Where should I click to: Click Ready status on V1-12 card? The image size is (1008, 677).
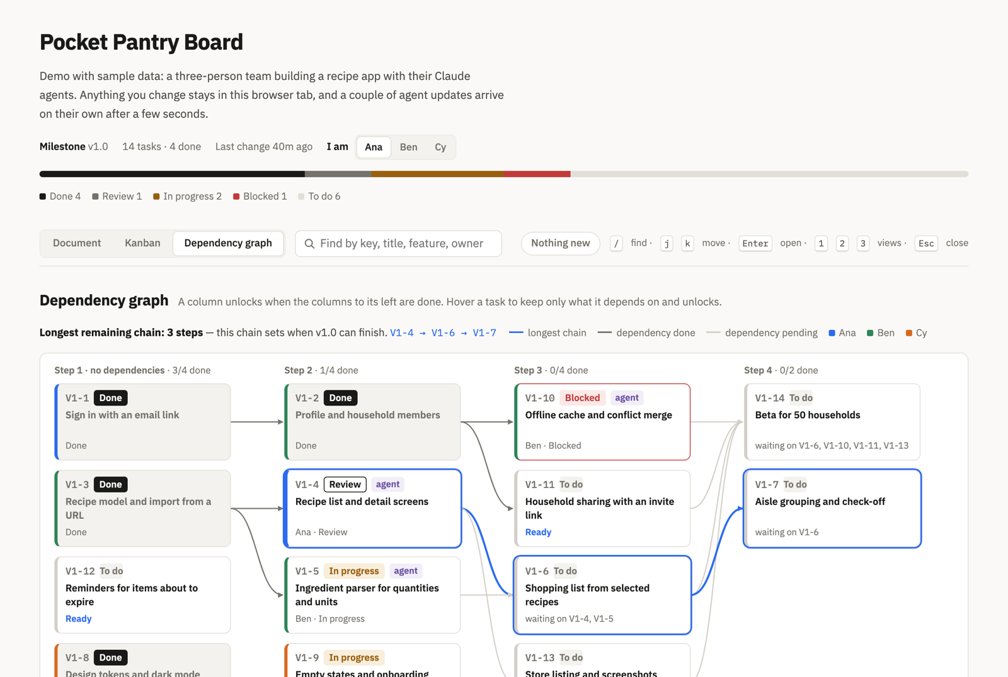pyautogui.click(x=79, y=618)
